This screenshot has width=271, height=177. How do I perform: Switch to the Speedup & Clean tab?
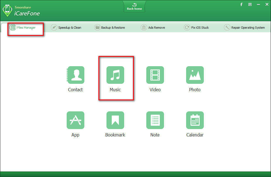pos(66,28)
